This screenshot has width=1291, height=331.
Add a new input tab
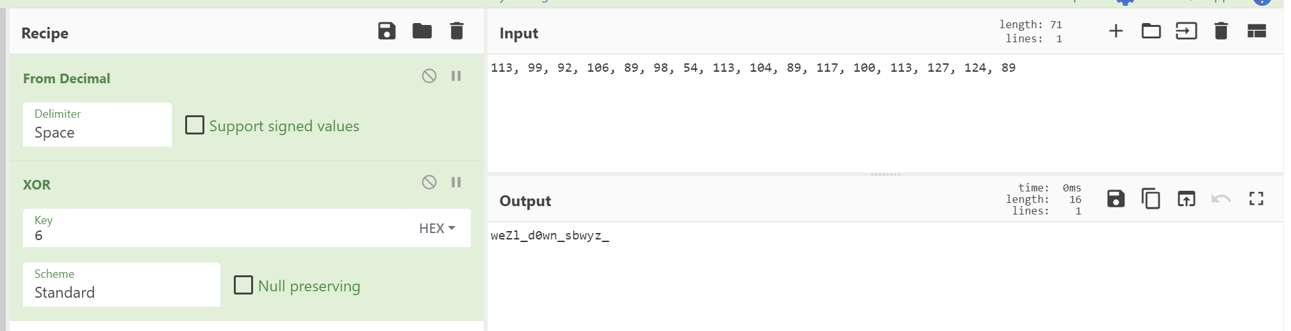1115,31
